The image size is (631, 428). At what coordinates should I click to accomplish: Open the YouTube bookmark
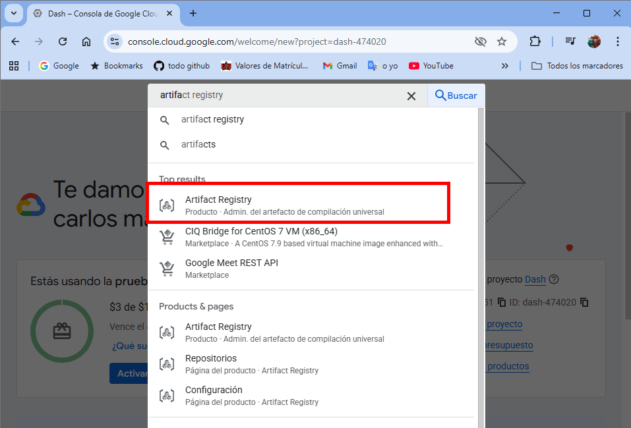[x=431, y=65]
